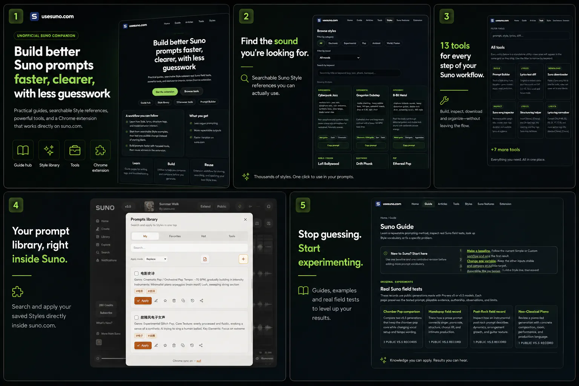Open Notifications in the Suno app sidebar

106,260
